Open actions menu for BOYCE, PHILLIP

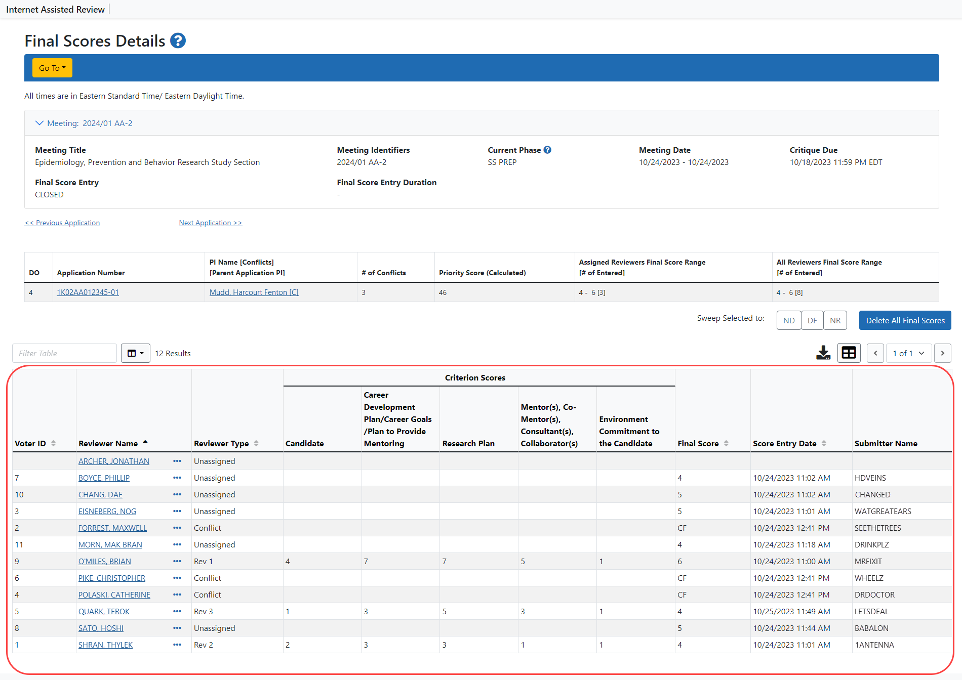coord(177,478)
